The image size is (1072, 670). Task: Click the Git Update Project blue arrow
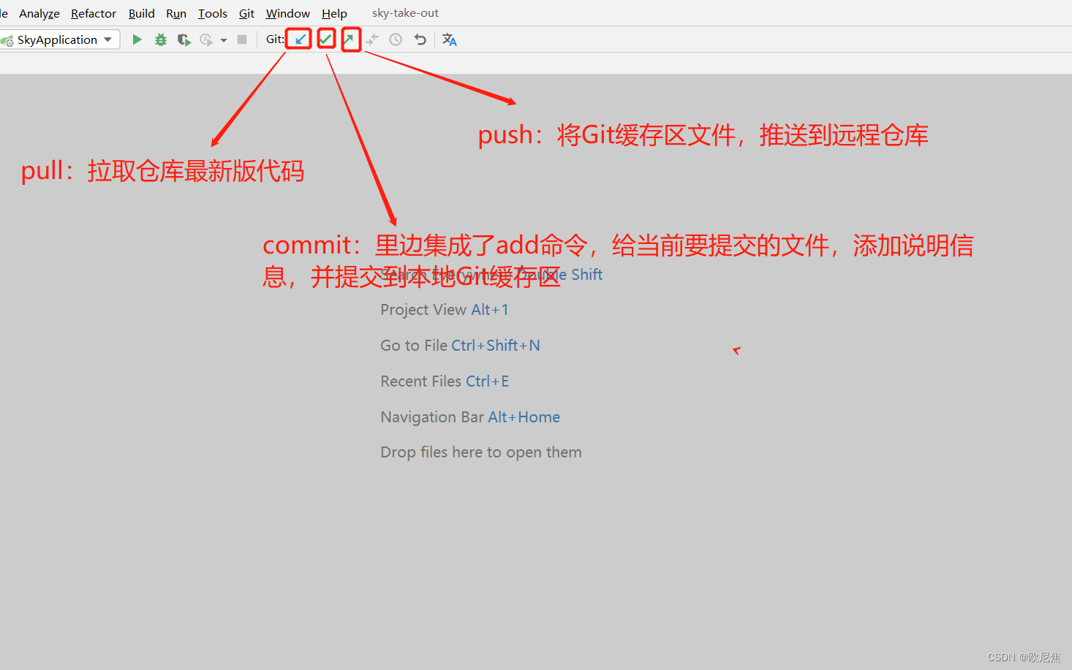[300, 39]
